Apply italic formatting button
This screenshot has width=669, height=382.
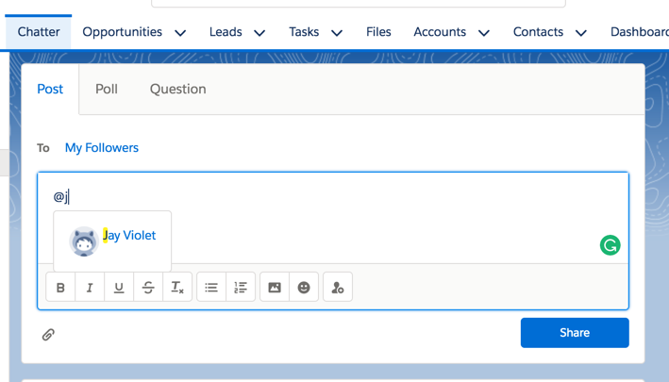pyautogui.click(x=90, y=288)
